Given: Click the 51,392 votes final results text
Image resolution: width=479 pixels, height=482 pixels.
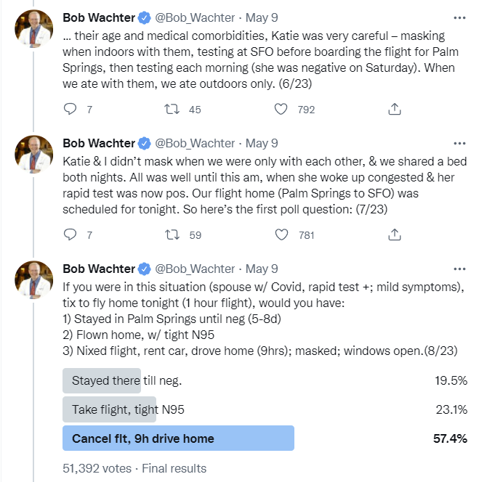Looking at the screenshot, I should (134, 468).
